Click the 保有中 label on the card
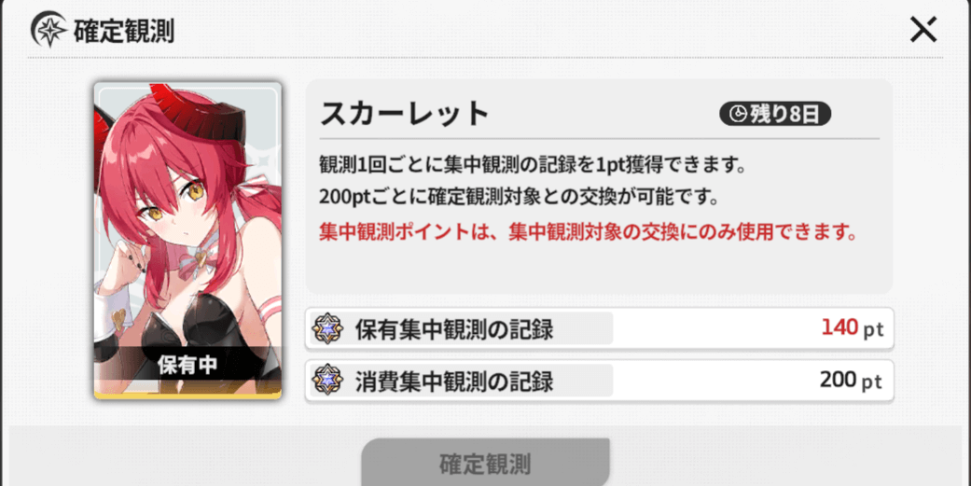The width and height of the screenshot is (971, 486). point(187,366)
